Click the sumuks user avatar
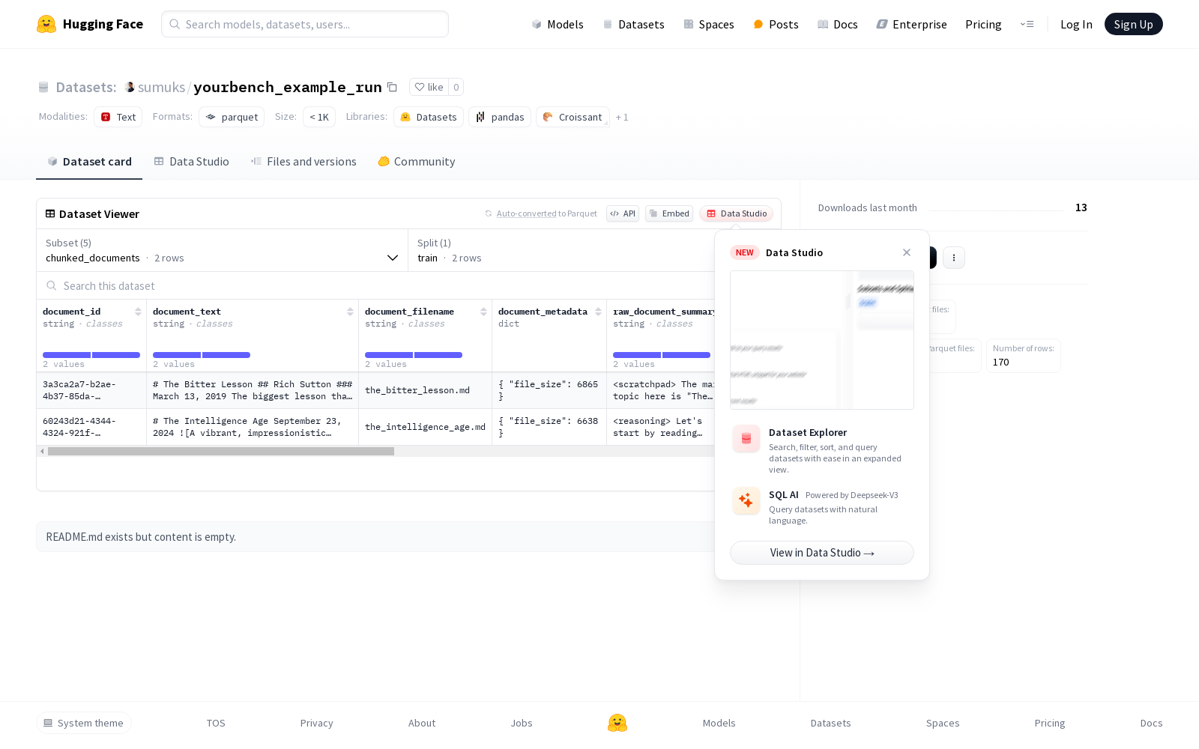1199x749 pixels. (x=130, y=87)
